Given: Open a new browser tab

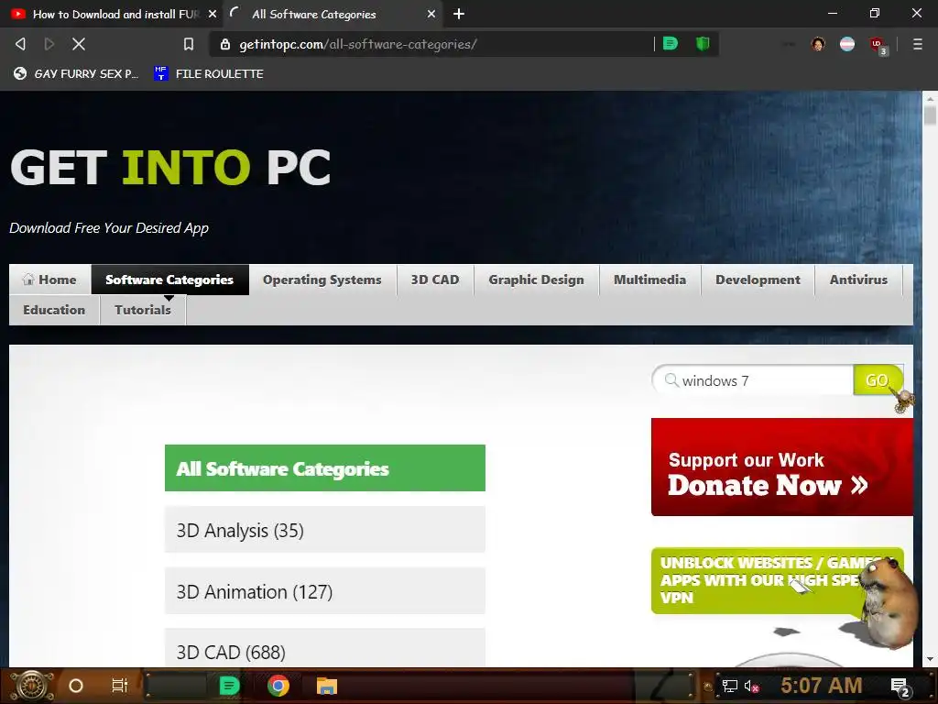Looking at the screenshot, I should 459,14.
